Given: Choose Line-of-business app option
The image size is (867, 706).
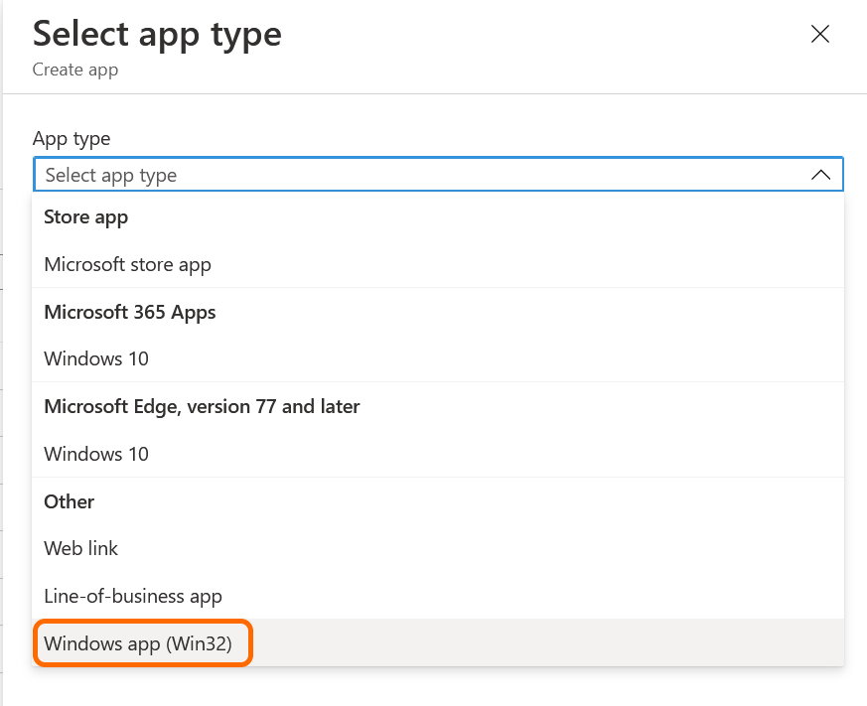Looking at the screenshot, I should pyautogui.click(x=133, y=596).
